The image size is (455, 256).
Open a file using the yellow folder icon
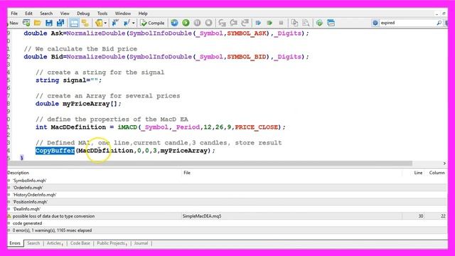(38, 23)
